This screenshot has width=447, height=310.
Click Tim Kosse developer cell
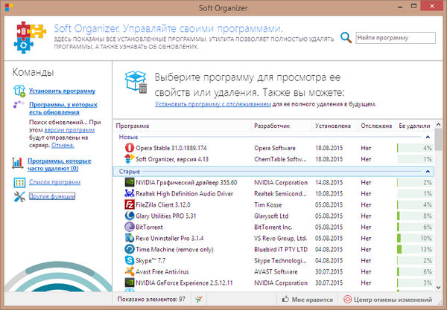pos(267,204)
